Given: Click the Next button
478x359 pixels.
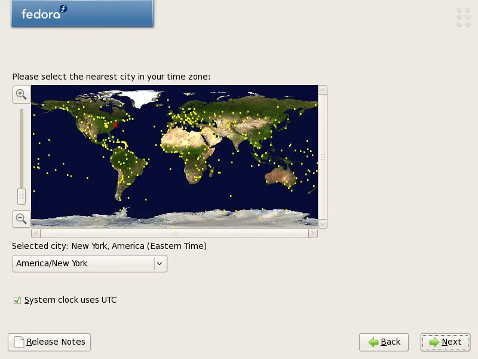Looking at the screenshot, I should coord(445,342).
